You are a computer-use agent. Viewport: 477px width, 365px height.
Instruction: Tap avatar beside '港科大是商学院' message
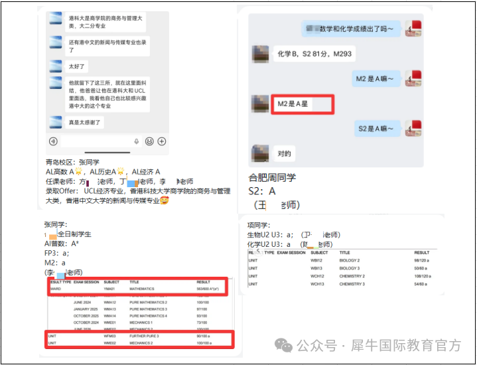55,19
